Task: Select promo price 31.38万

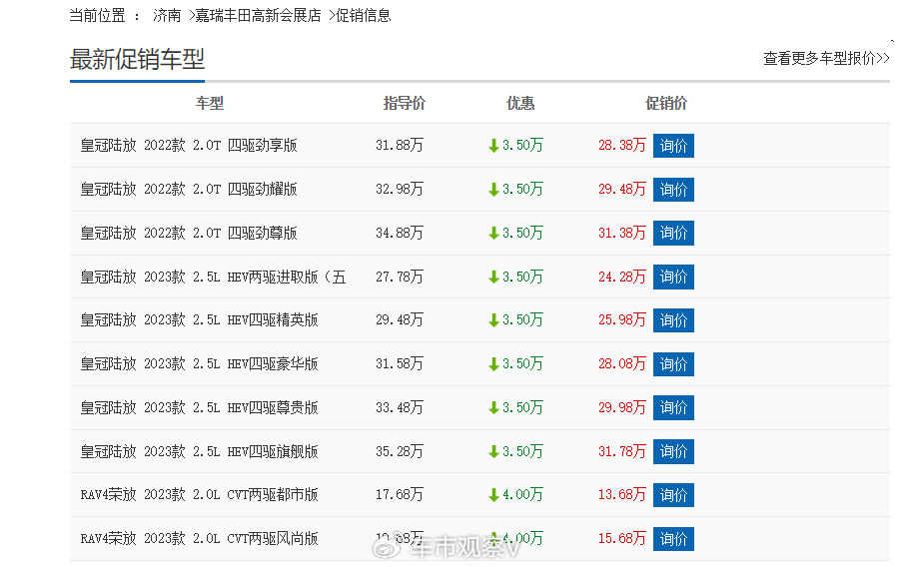Action: coord(622,233)
